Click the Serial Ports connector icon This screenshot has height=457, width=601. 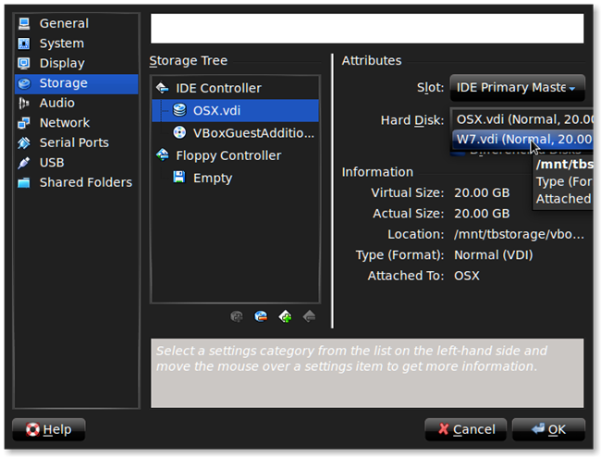(x=24, y=143)
